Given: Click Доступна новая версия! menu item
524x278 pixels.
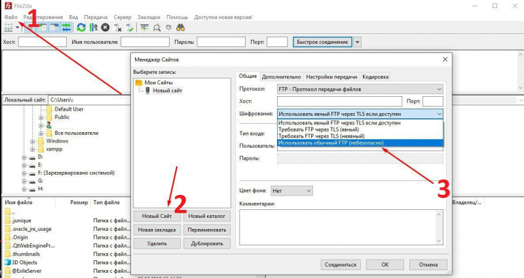Looking at the screenshot, I should tap(223, 17).
